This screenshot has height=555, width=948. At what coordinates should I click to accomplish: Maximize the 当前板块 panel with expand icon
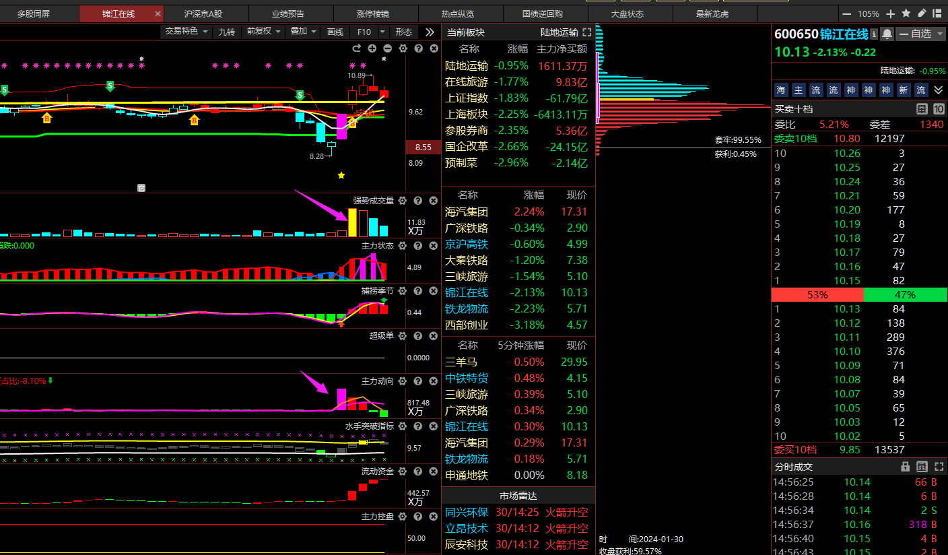tap(586, 32)
